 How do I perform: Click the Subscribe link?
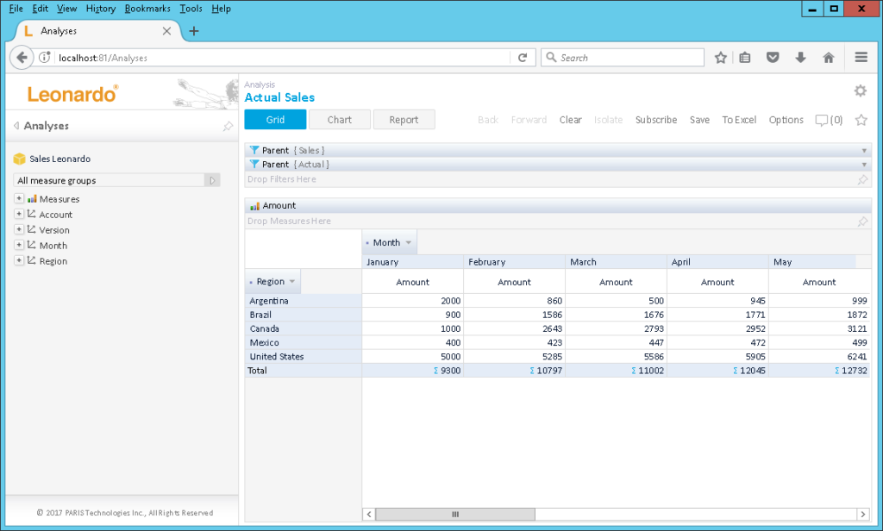tap(655, 120)
